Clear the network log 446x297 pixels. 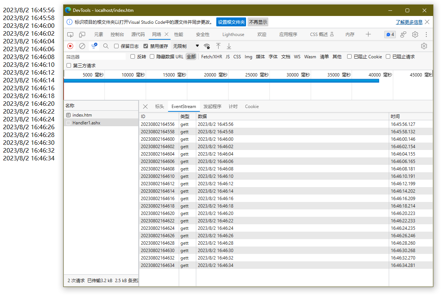82,46
